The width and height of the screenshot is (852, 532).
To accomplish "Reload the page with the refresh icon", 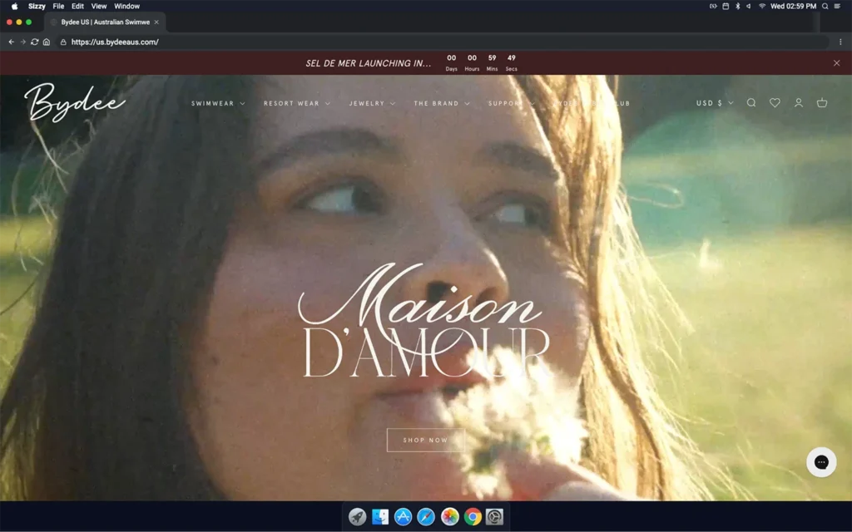I will pos(35,42).
